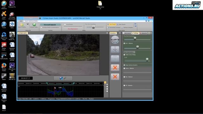Open the small arrow beside Import Media
This screenshot has height=114, width=203.
point(28,24)
